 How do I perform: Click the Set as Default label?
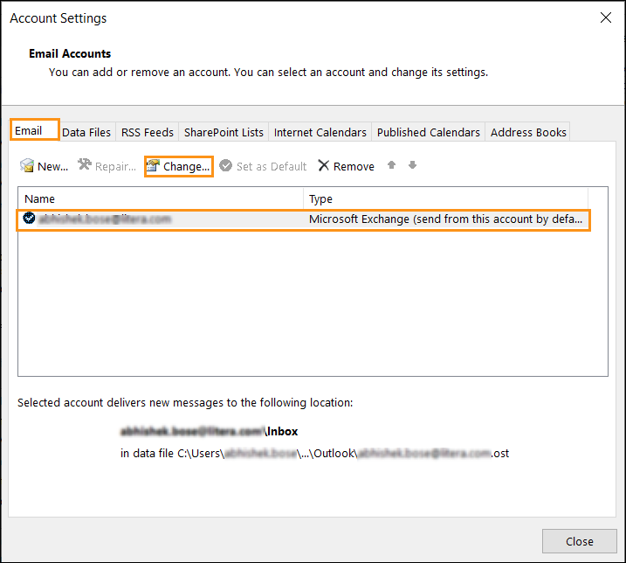pyautogui.click(x=272, y=166)
